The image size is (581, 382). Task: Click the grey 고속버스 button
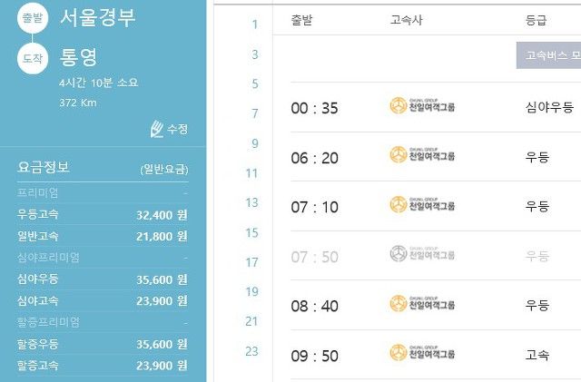pos(548,55)
